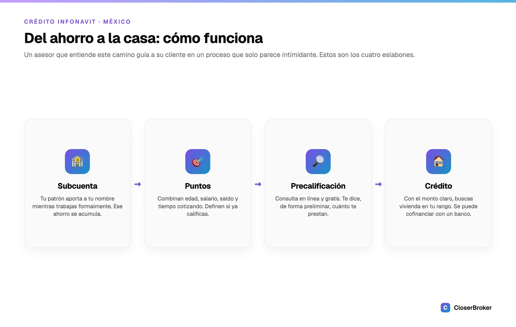516x327 pixels.
Task: Click the arrow between Precalificación and Crédito
Action: coord(378,184)
